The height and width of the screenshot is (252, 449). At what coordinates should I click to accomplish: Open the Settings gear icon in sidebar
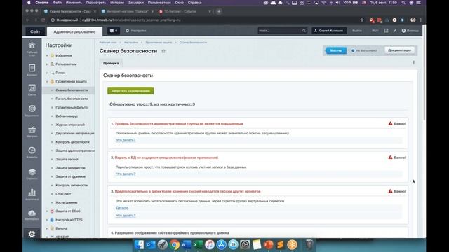32,234
